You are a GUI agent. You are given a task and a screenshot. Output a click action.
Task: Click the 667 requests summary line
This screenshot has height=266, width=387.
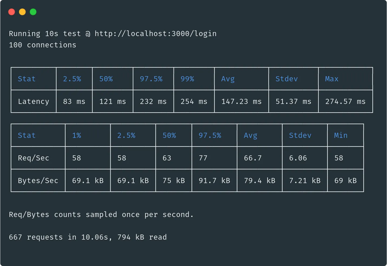pos(88,237)
